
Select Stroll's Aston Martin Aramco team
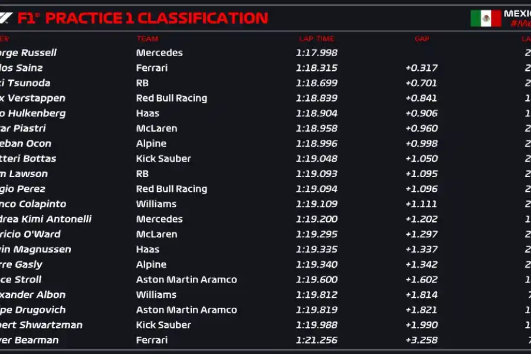pos(186,280)
